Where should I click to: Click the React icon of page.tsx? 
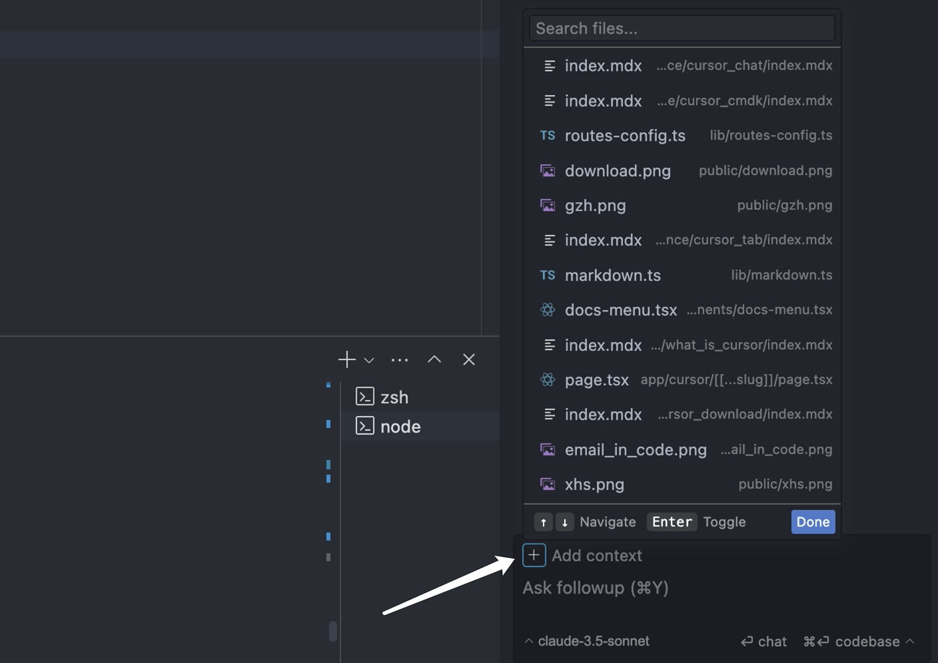(x=548, y=379)
